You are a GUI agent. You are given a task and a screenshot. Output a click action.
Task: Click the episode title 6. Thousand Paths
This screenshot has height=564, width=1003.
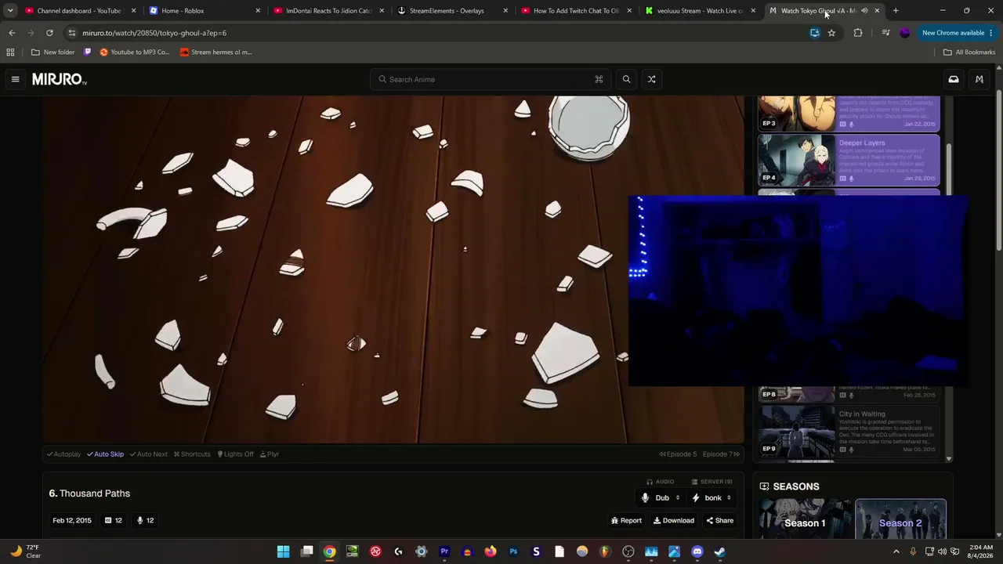89,493
